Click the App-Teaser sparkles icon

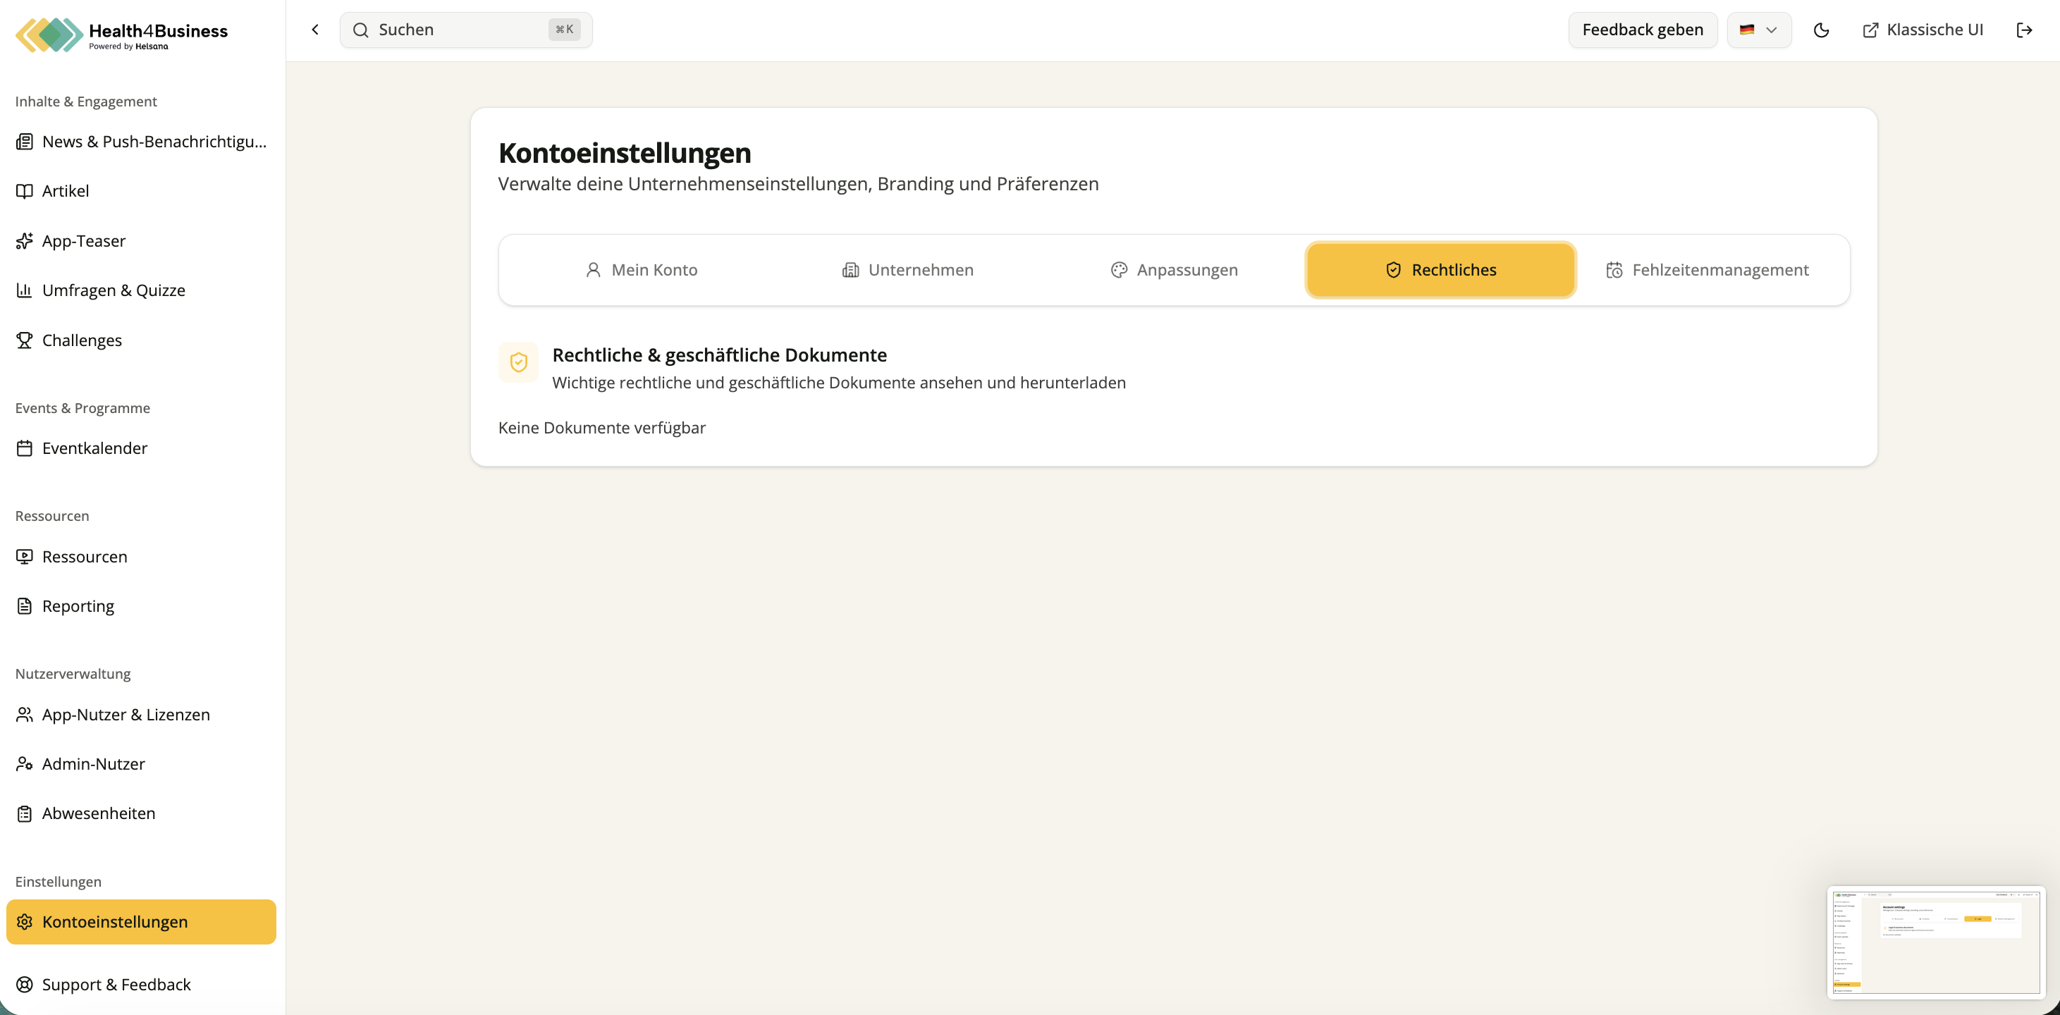25,241
